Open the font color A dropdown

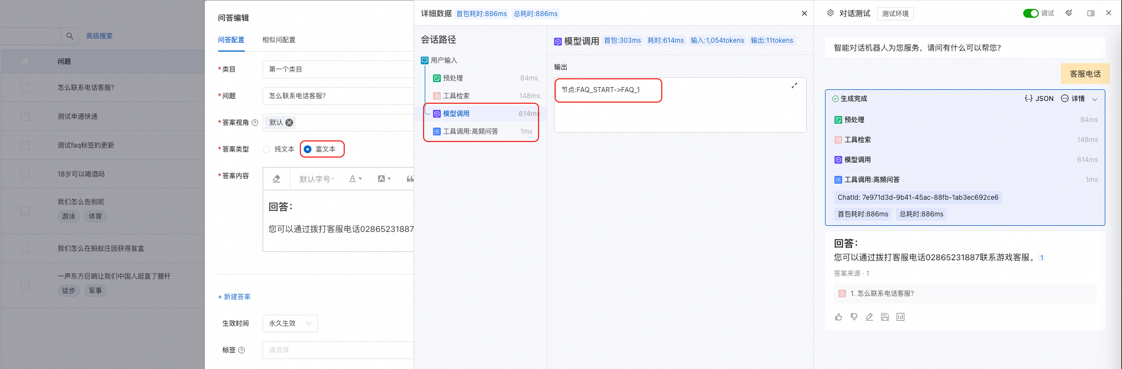(x=355, y=179)
